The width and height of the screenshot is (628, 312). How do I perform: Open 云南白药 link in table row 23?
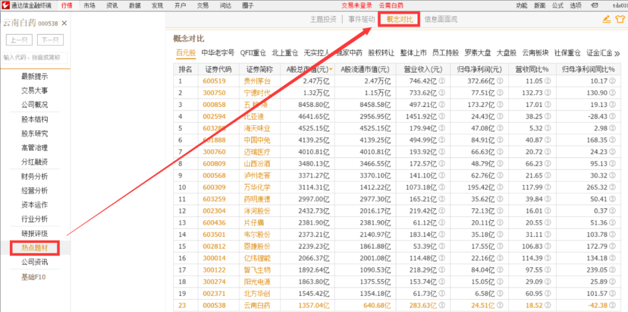(257, 306)
